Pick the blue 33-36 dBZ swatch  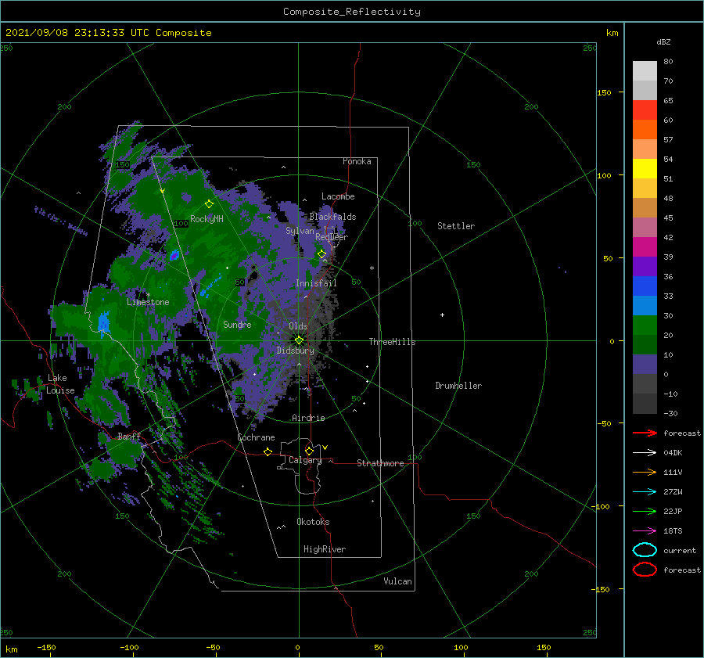coord(645,286)
